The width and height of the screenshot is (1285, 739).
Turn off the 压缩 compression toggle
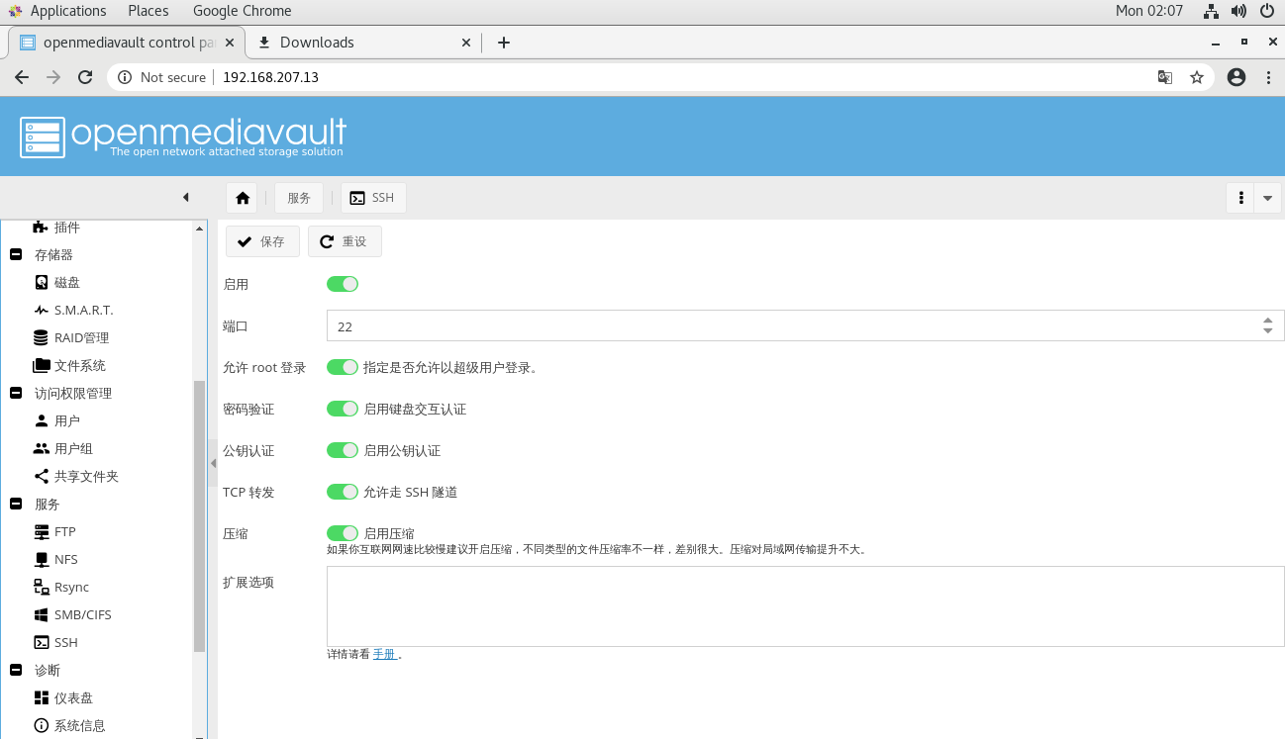[x=343, y=533]
